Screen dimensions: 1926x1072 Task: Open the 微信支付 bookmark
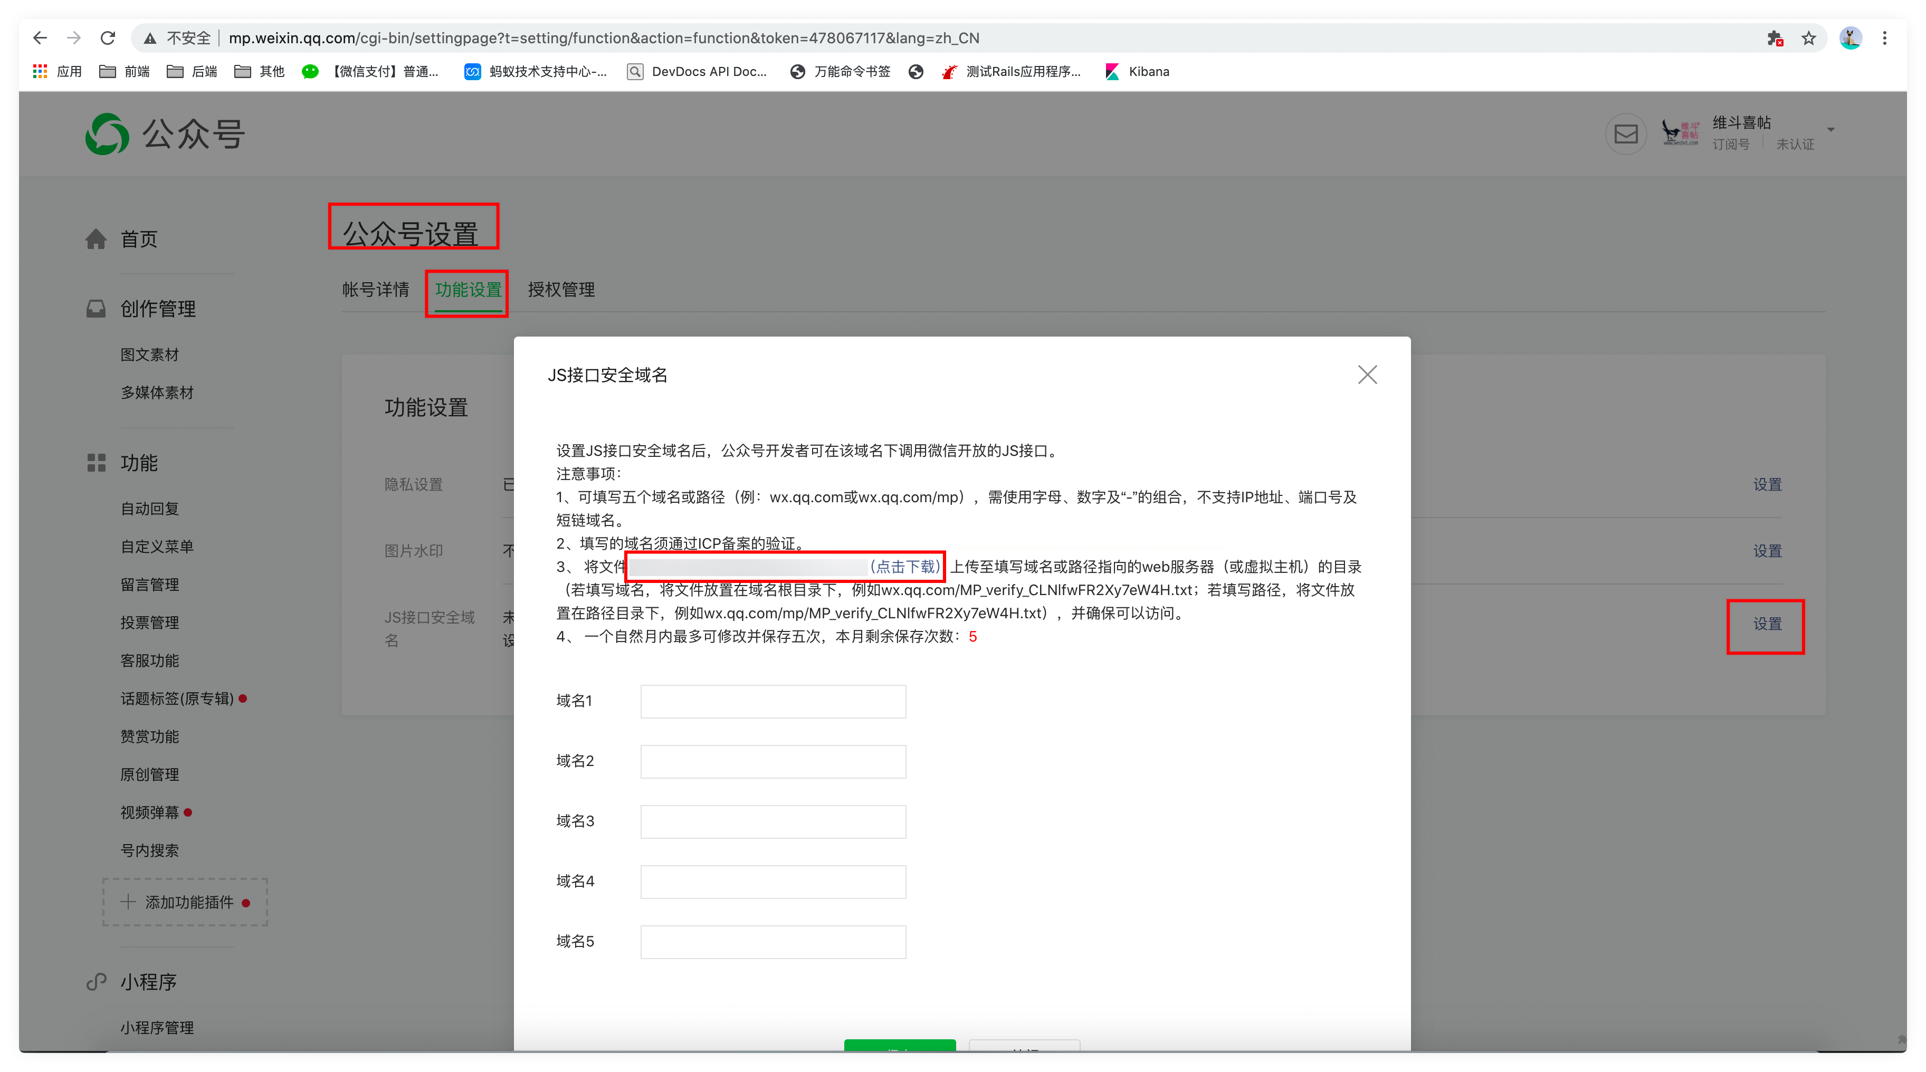(x=370, y=71)
